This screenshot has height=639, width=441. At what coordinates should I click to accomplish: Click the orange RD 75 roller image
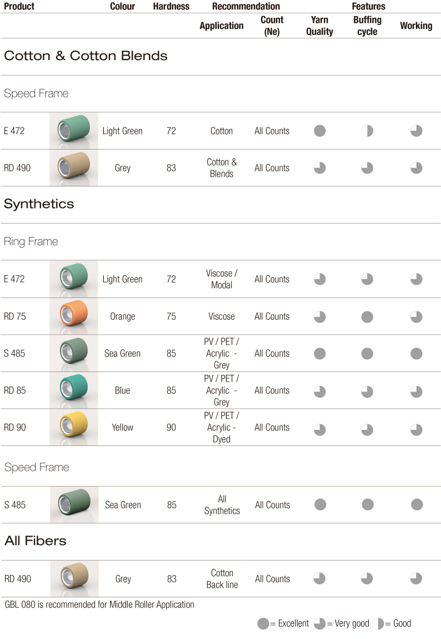point(74,316)
